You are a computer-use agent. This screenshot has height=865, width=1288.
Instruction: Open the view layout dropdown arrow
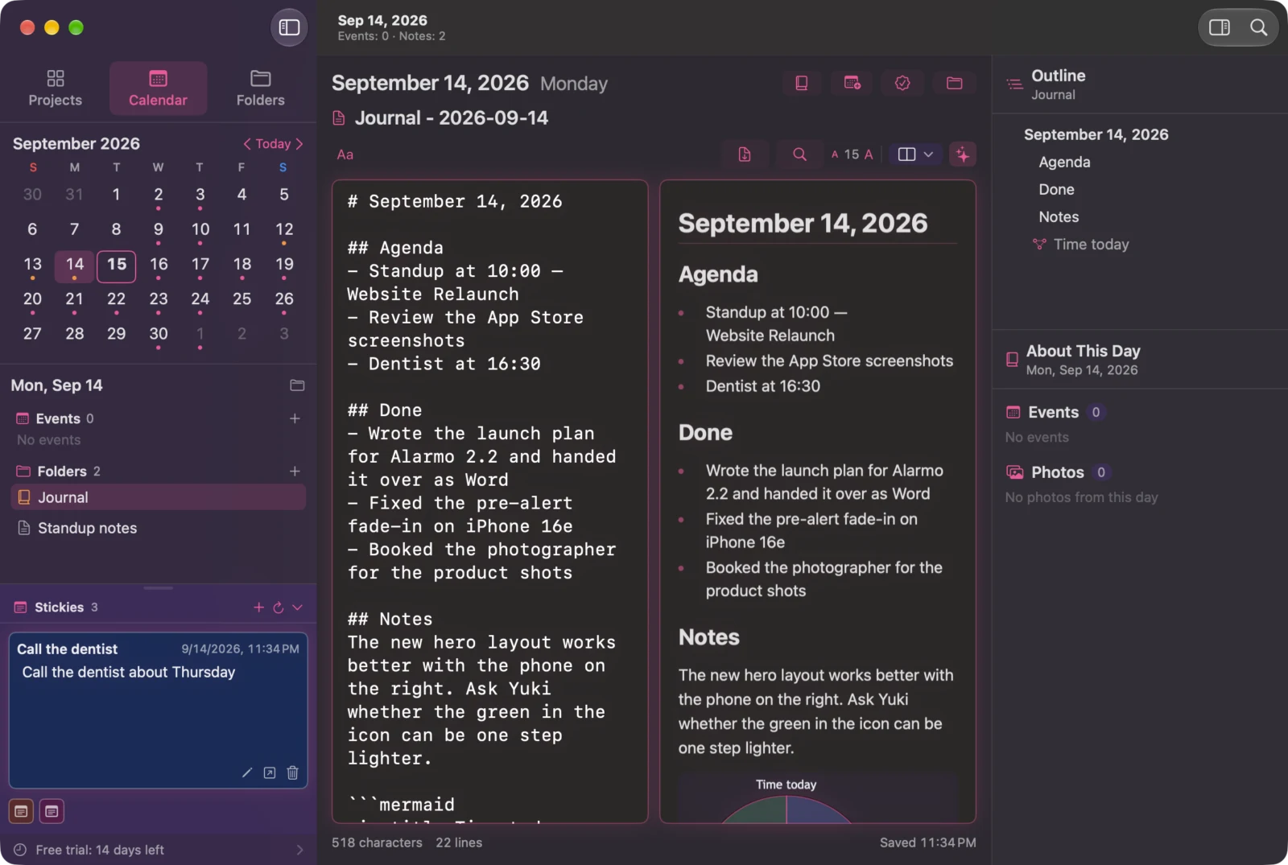928,154
